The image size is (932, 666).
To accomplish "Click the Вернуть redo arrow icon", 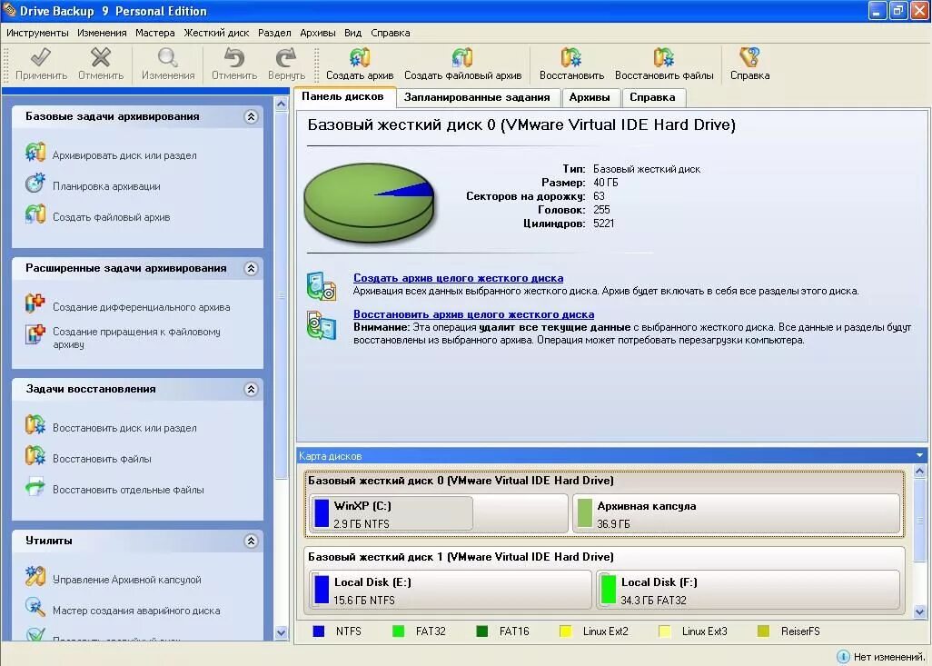I will pos(286,57).
